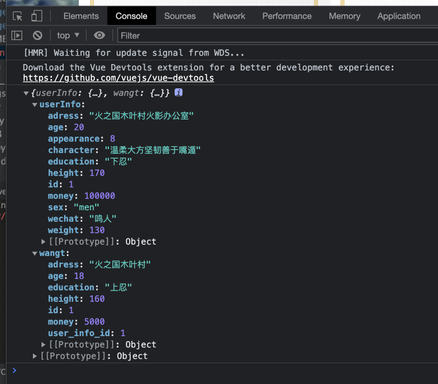Click the money value 100000
This screenshot has width=438, height=384.
tap(99, 196)
